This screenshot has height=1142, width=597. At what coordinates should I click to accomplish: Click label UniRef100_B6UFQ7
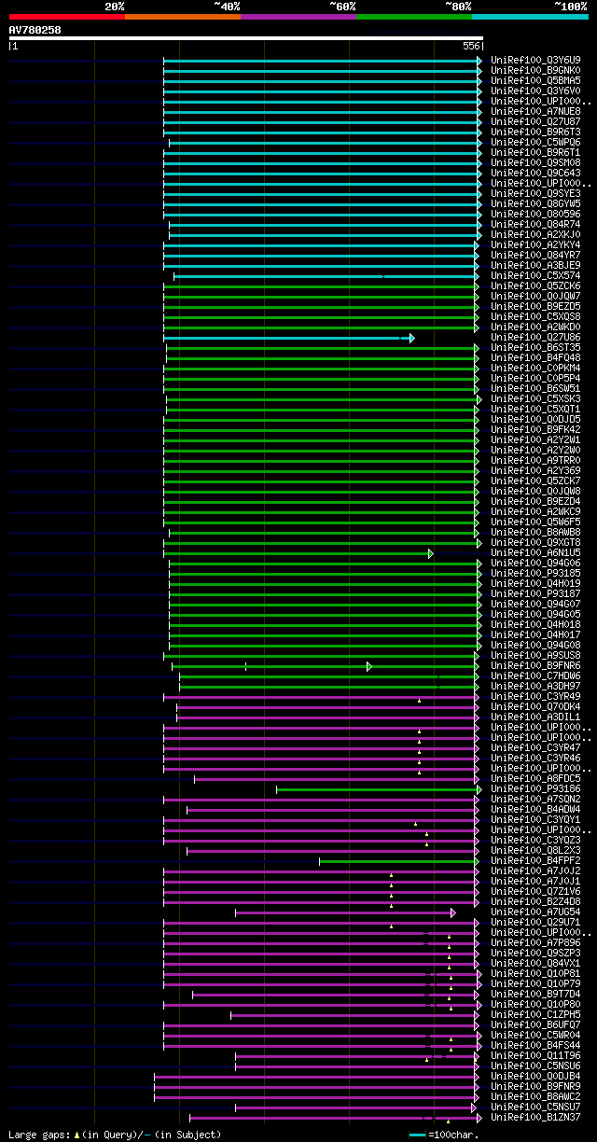[536, 1024]
